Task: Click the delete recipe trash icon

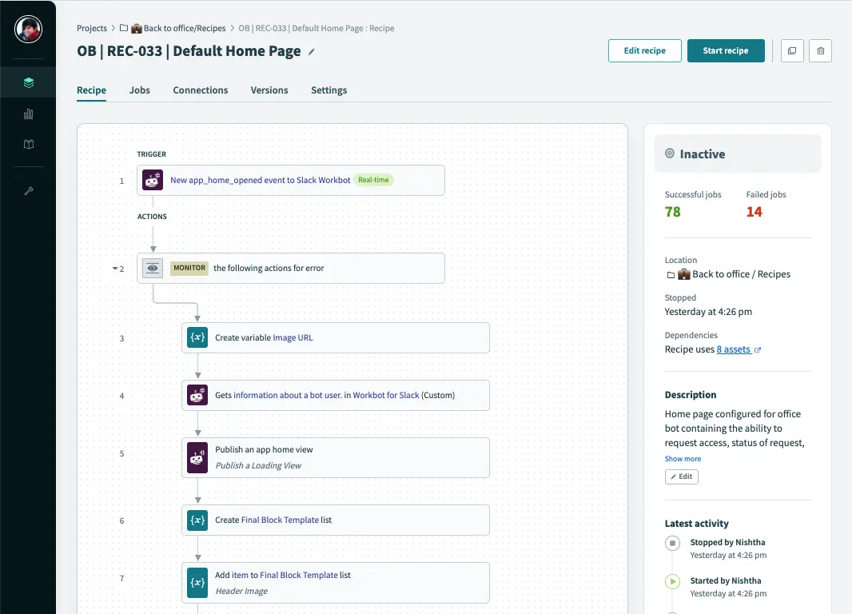Action: [x=821, y=50]
